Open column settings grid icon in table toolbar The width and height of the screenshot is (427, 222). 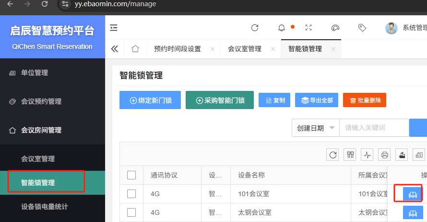tap(351, 155)
